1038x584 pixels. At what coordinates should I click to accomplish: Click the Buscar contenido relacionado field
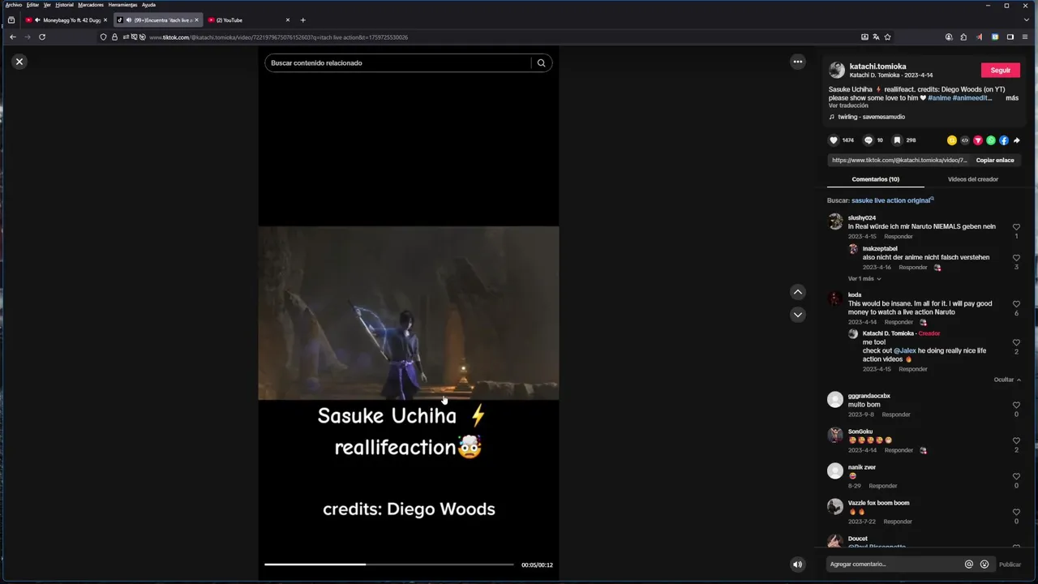[399, 62]
